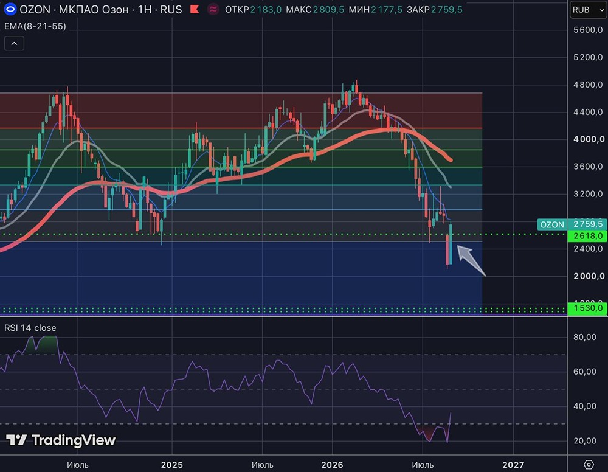Collapse the indicator legend with the chevron
This screenshot has height=472, width=608.
[x=15, y=43]
